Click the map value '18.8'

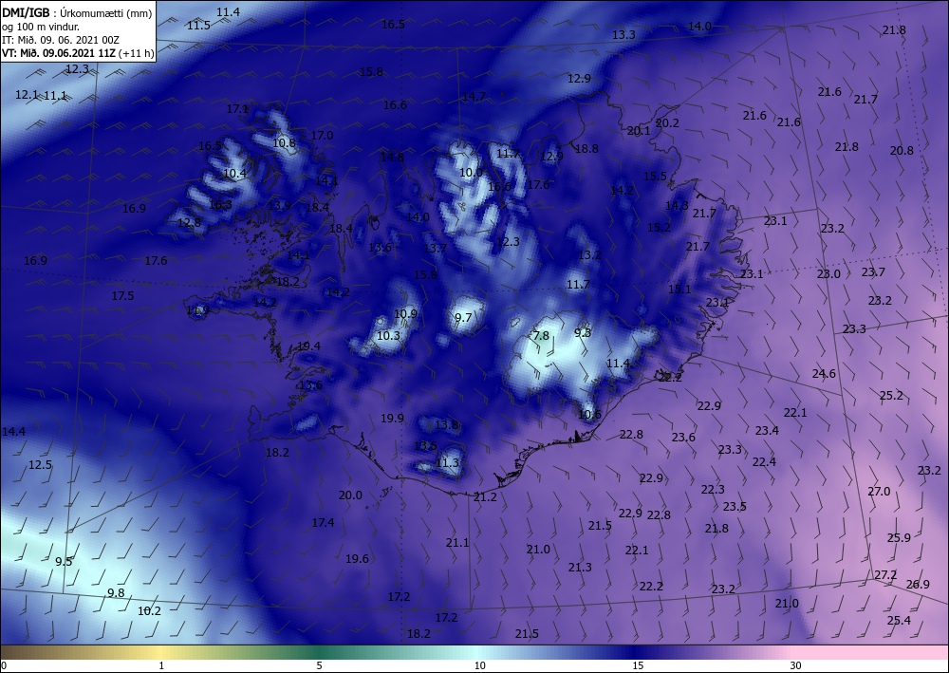coord(586,148)
